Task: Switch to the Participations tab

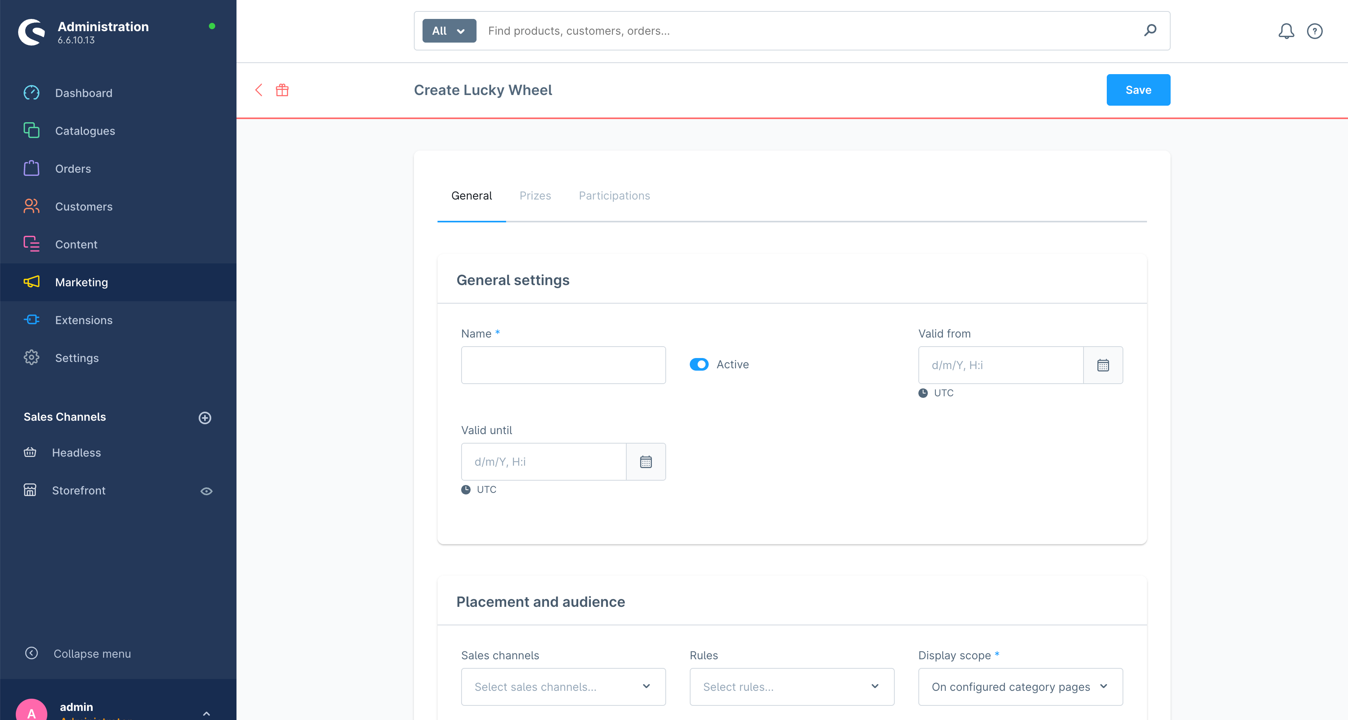Action: pos(614,195)
